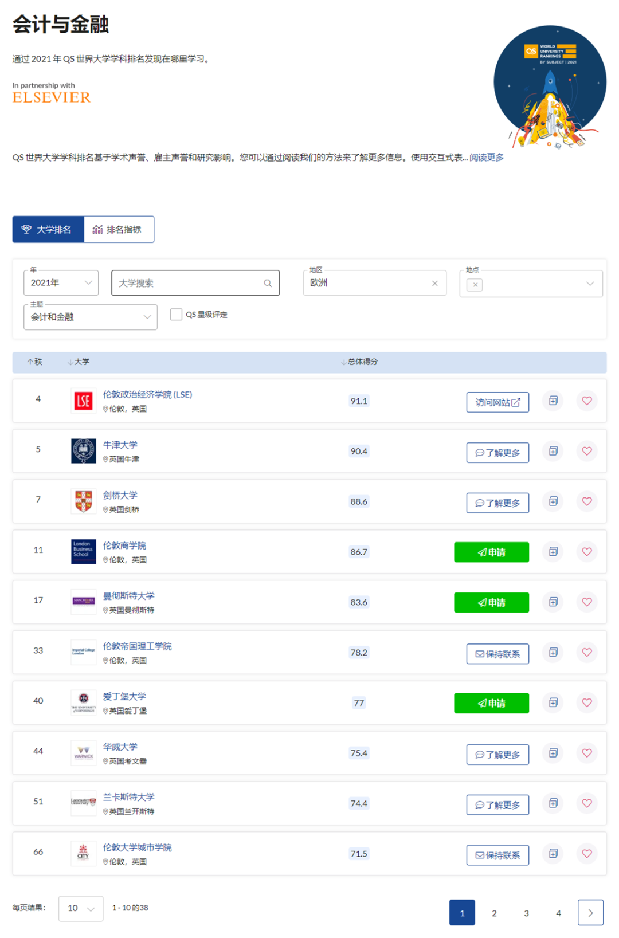Image resolution: width=619 pixels, height=938 pixels.
Task: Sort by 秩 rank column
Action: pos(35,362)
